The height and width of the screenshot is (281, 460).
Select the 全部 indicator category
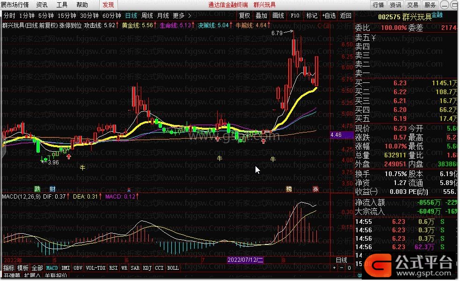tap(37, 268)
